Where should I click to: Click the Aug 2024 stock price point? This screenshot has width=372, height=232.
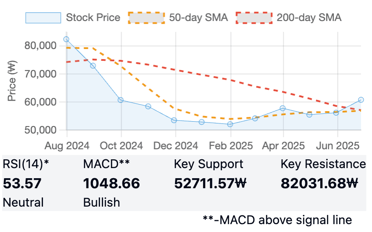tap(66, 39)
